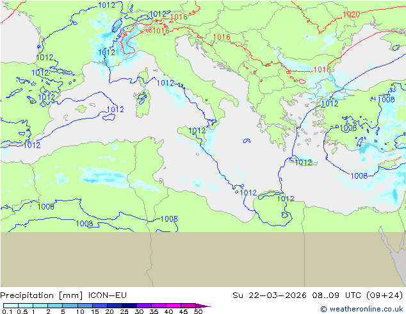
Task: Select the 0.5–1 mm legend color swatch
Action: point(26,306)
